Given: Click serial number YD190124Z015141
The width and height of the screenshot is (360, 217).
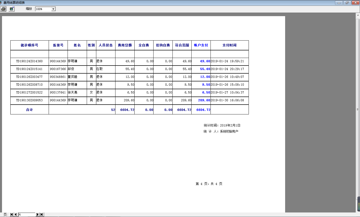Looking at the screenshot, I should tap(29, 69).
